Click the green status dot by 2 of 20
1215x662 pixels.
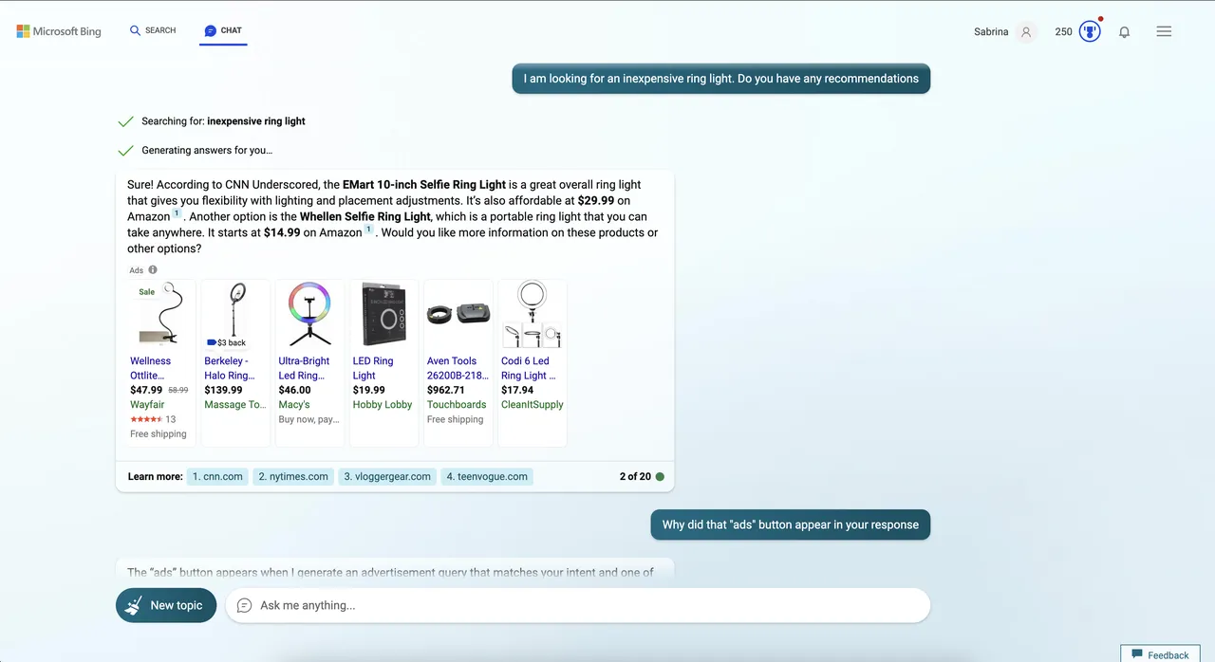[x=660, y=476]
